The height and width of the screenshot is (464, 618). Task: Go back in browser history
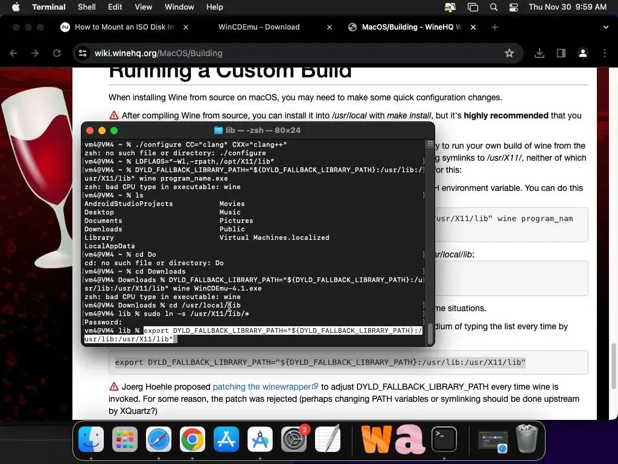(13, 53)
